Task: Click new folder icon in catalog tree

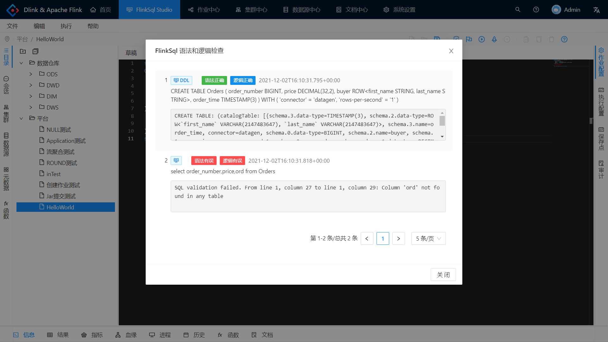Action: click(23, 51)
